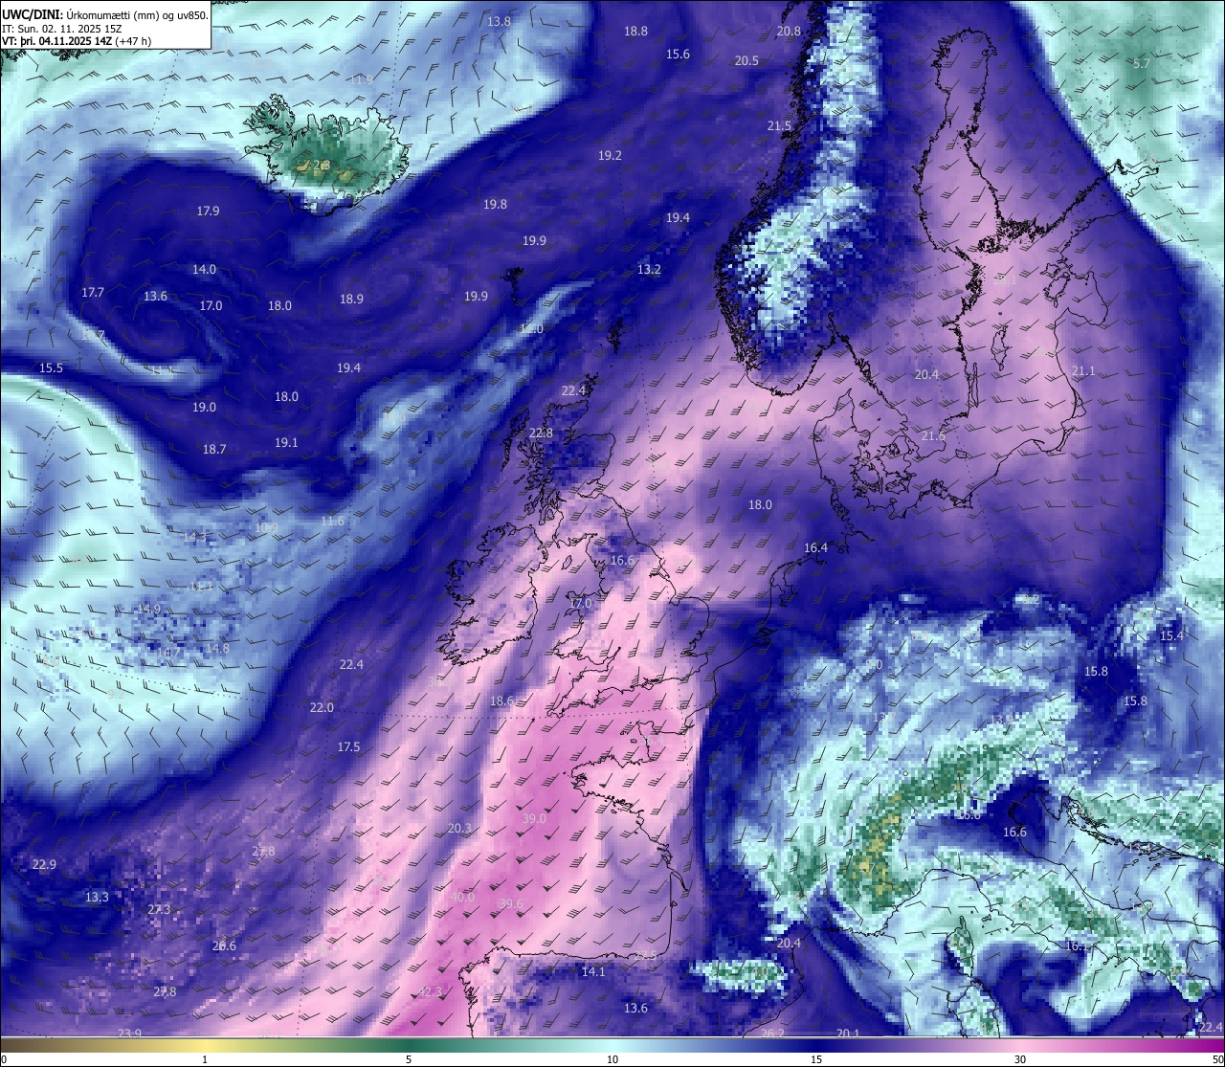The image size is (1225, 1067).
Task: Click the 19.0 value in the North Atlantic
Action: click(x=204, y=407)
